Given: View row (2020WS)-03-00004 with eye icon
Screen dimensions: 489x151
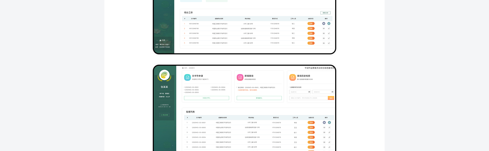Looking at the screenshot, I should [x=324, y=137].
